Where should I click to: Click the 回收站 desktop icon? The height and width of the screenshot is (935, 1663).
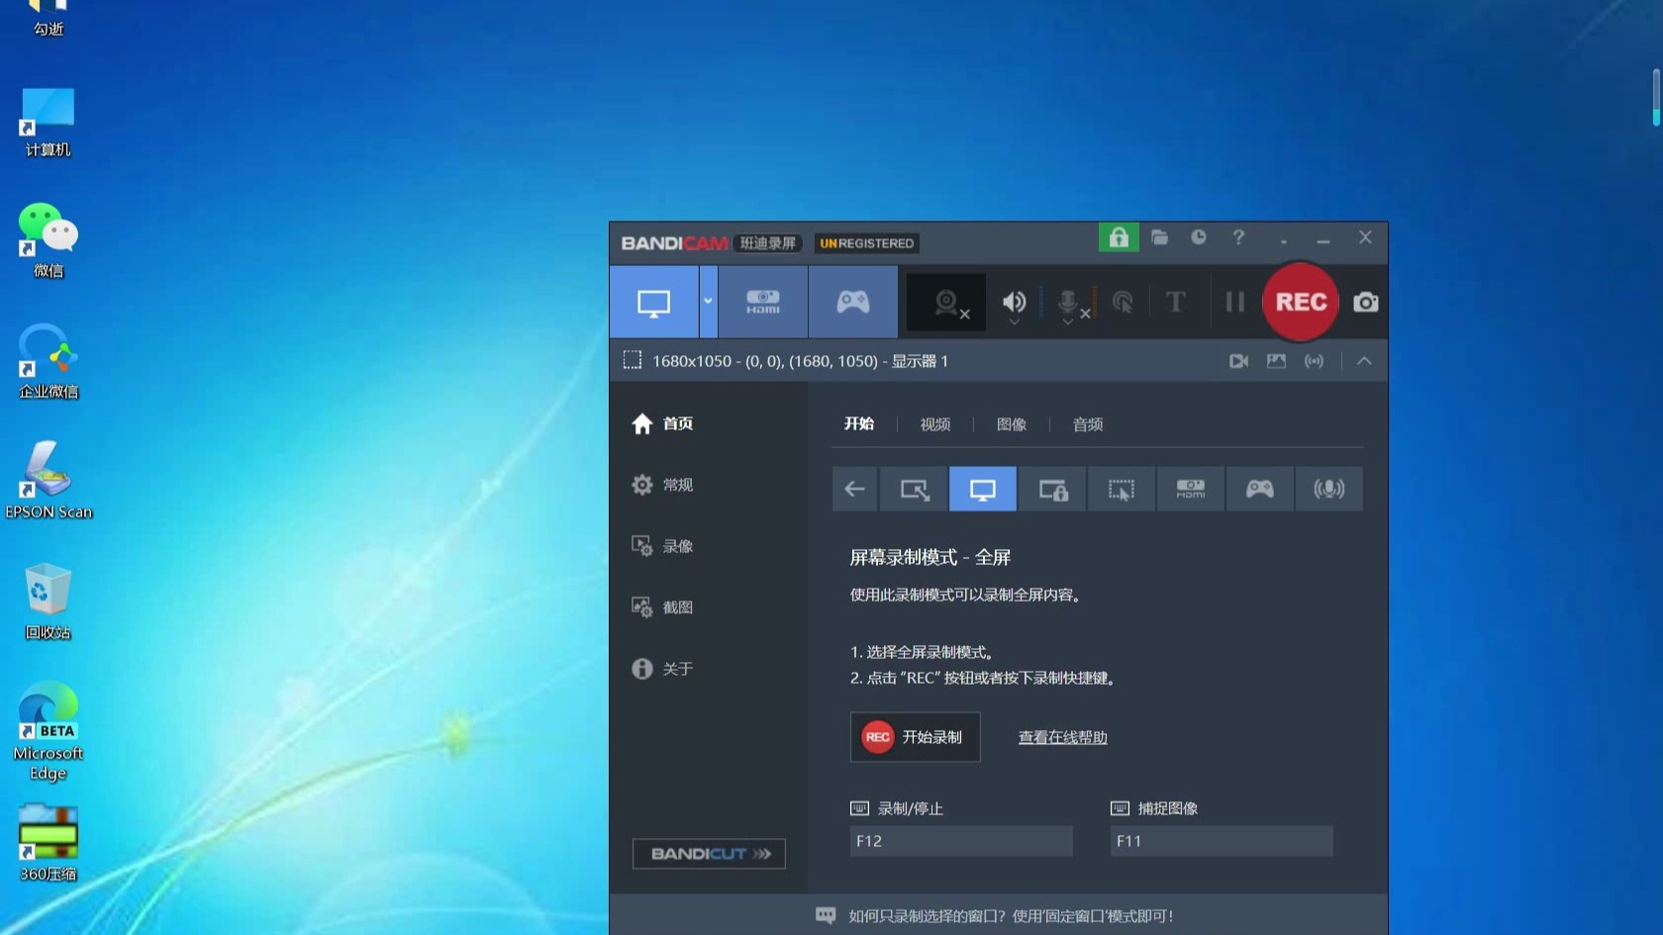[48, 603]
